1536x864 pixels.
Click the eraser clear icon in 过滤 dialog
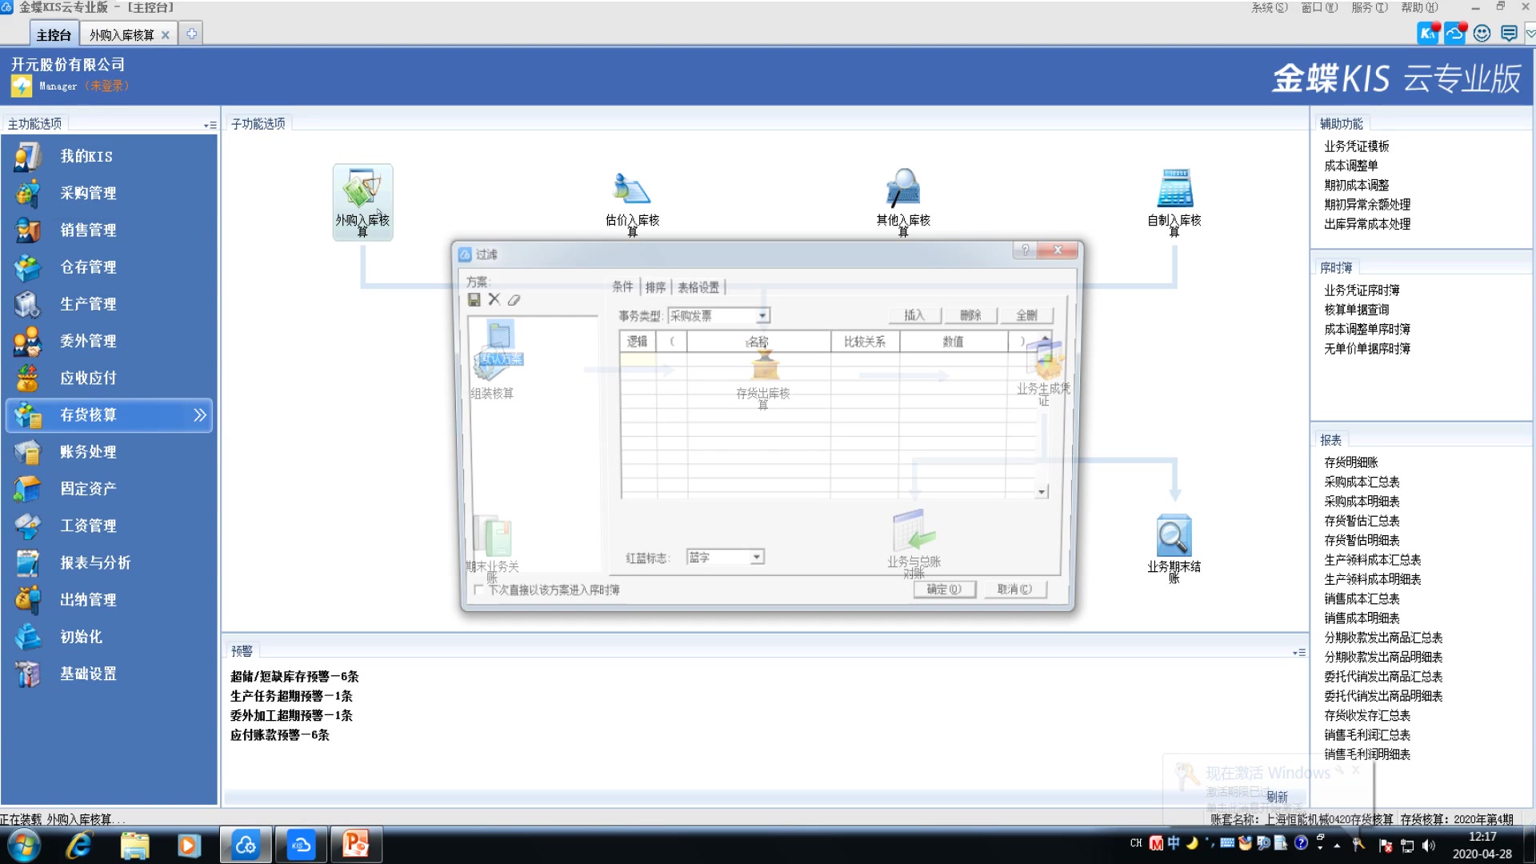(x=514, y=299)
